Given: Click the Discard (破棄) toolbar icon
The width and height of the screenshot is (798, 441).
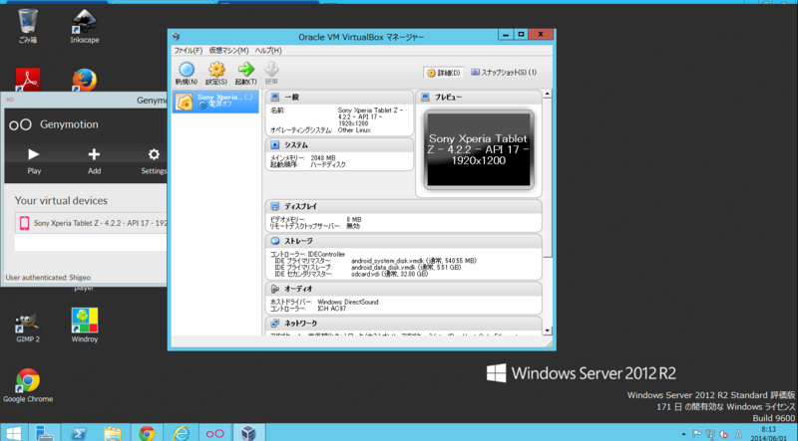Looking at the screenshot, I should [271, 73].
